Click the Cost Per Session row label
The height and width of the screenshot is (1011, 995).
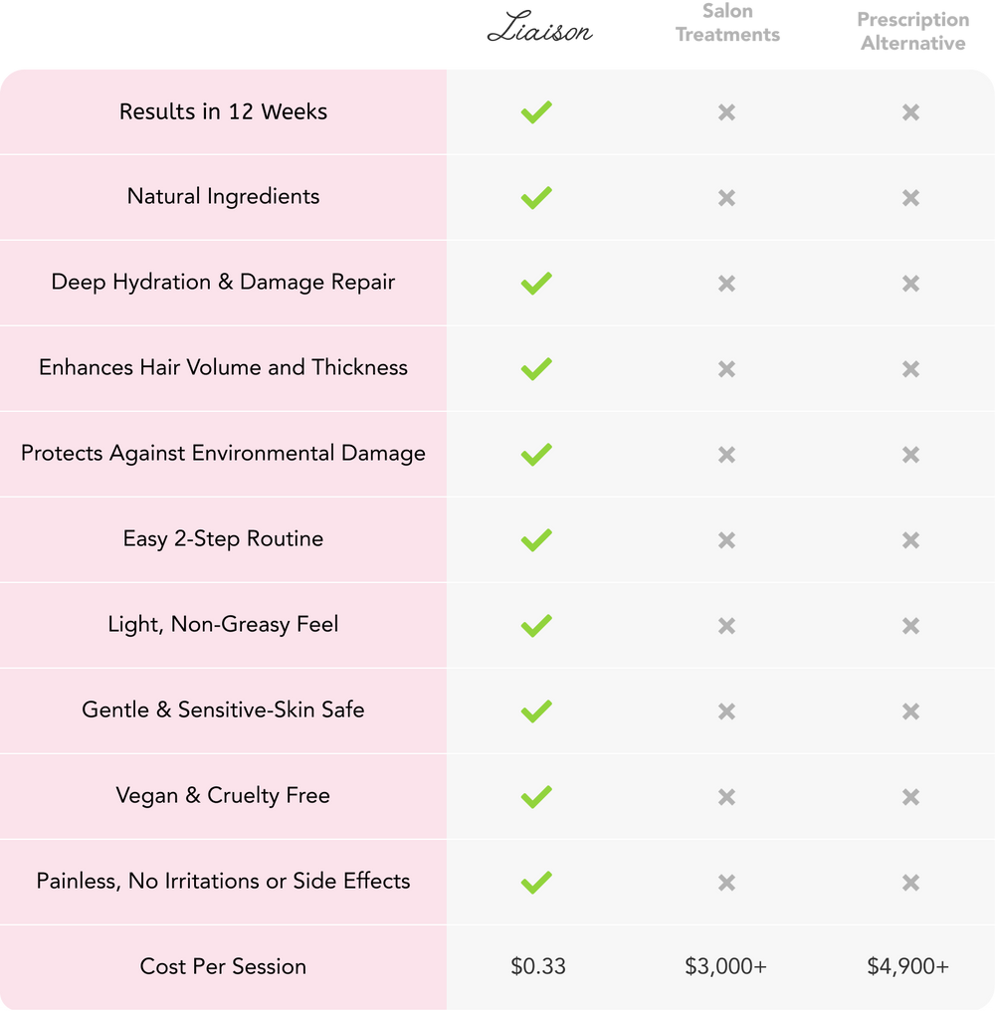point(223,966)
